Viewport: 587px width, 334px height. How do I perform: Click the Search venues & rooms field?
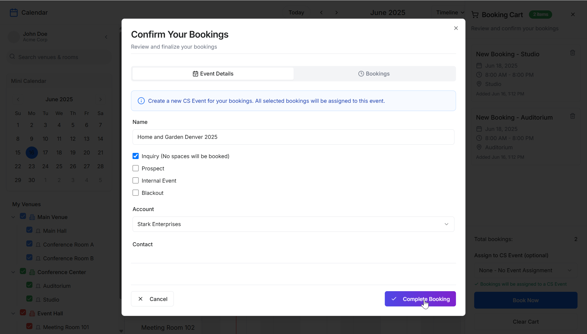pos(59,57)
